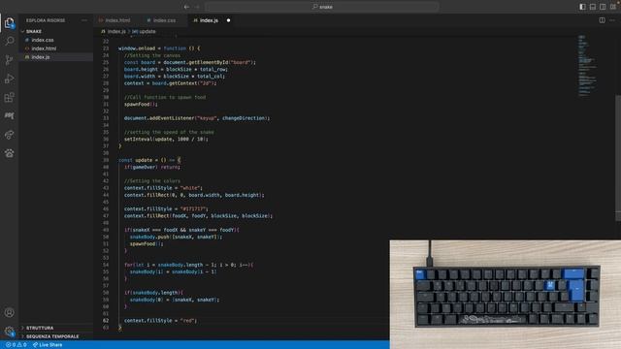Click the unsaved dot on index.js tab
The width and height of the screenshot is (621, 349).
tap(229, 20)
